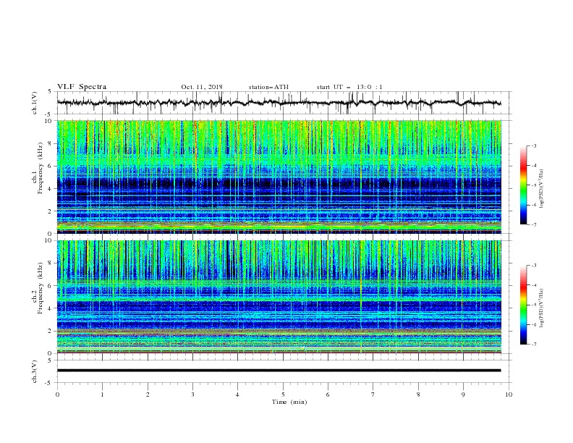This screenshot has height=443, width=573.
Task: Click the VLF Spectra title text
Action: point(82,87)
